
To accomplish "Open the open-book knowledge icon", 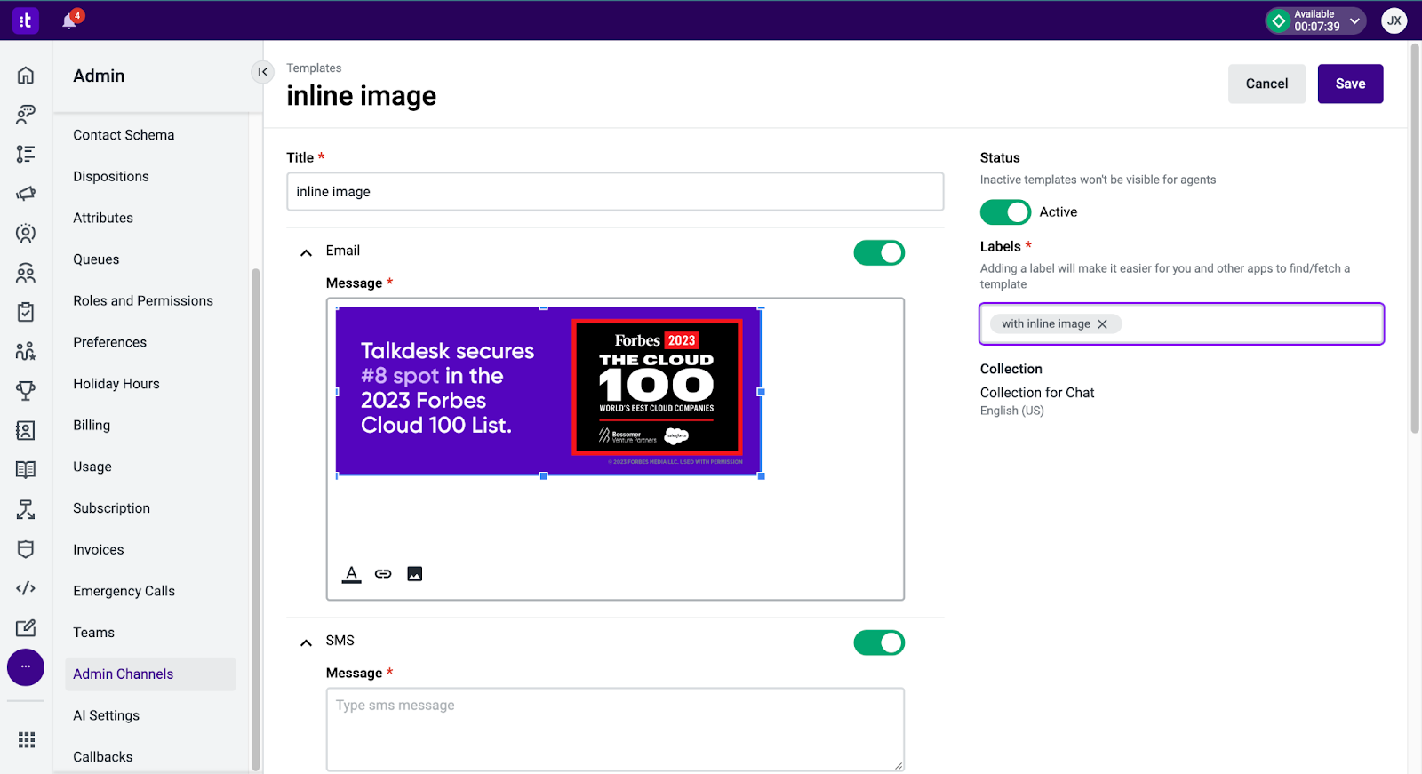I will pyautogui.click(x=26, y=469).
